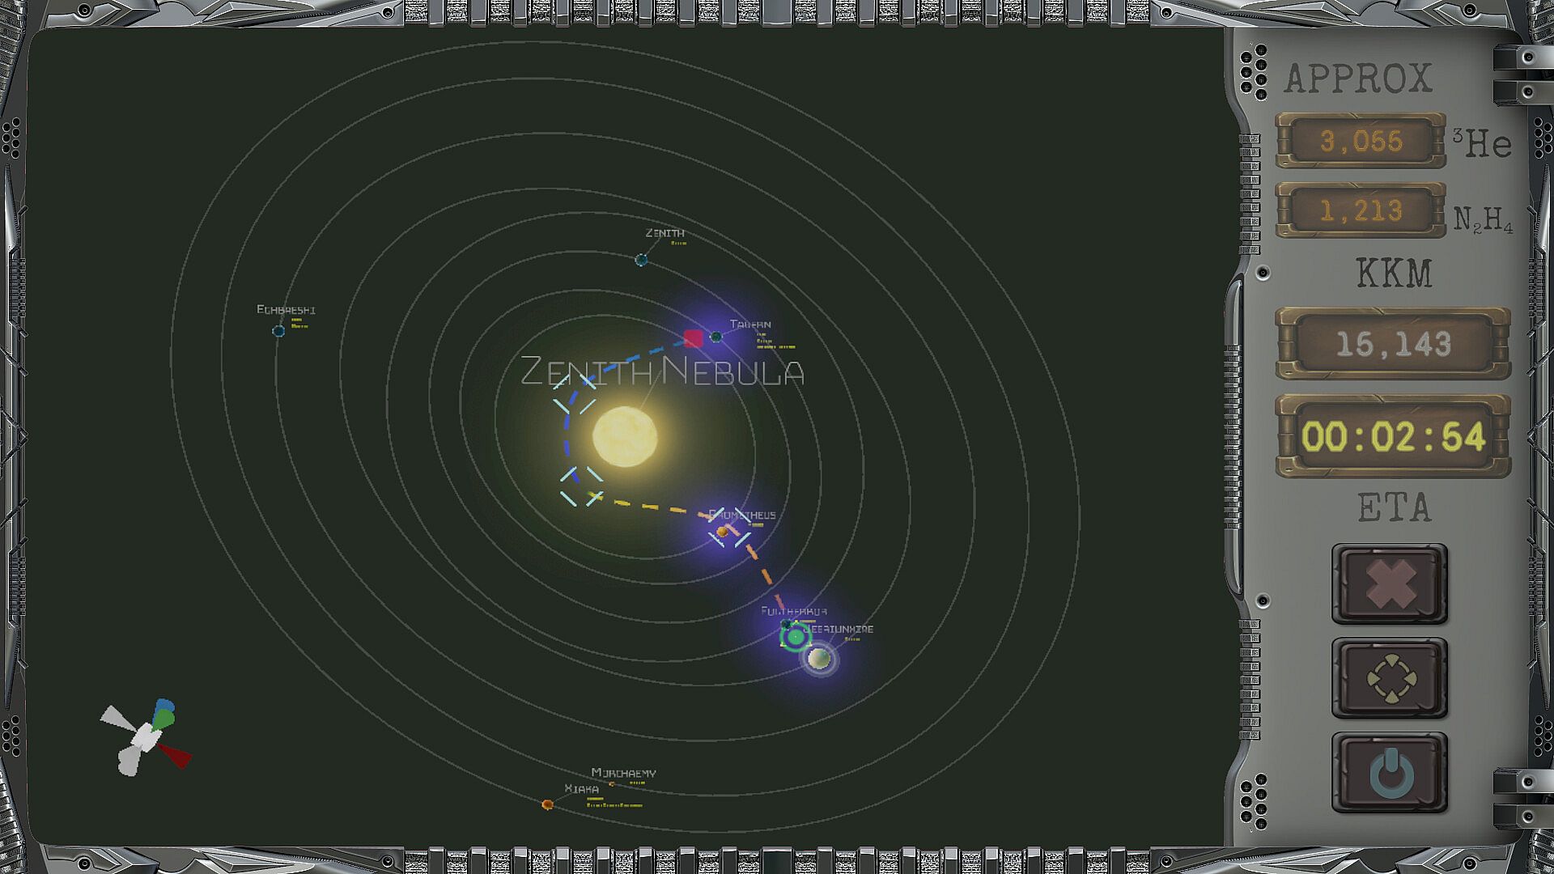This screenshot has width=1554, height=874.
Task: Click the orange Xiaka planet
Action: pos(547,804)
